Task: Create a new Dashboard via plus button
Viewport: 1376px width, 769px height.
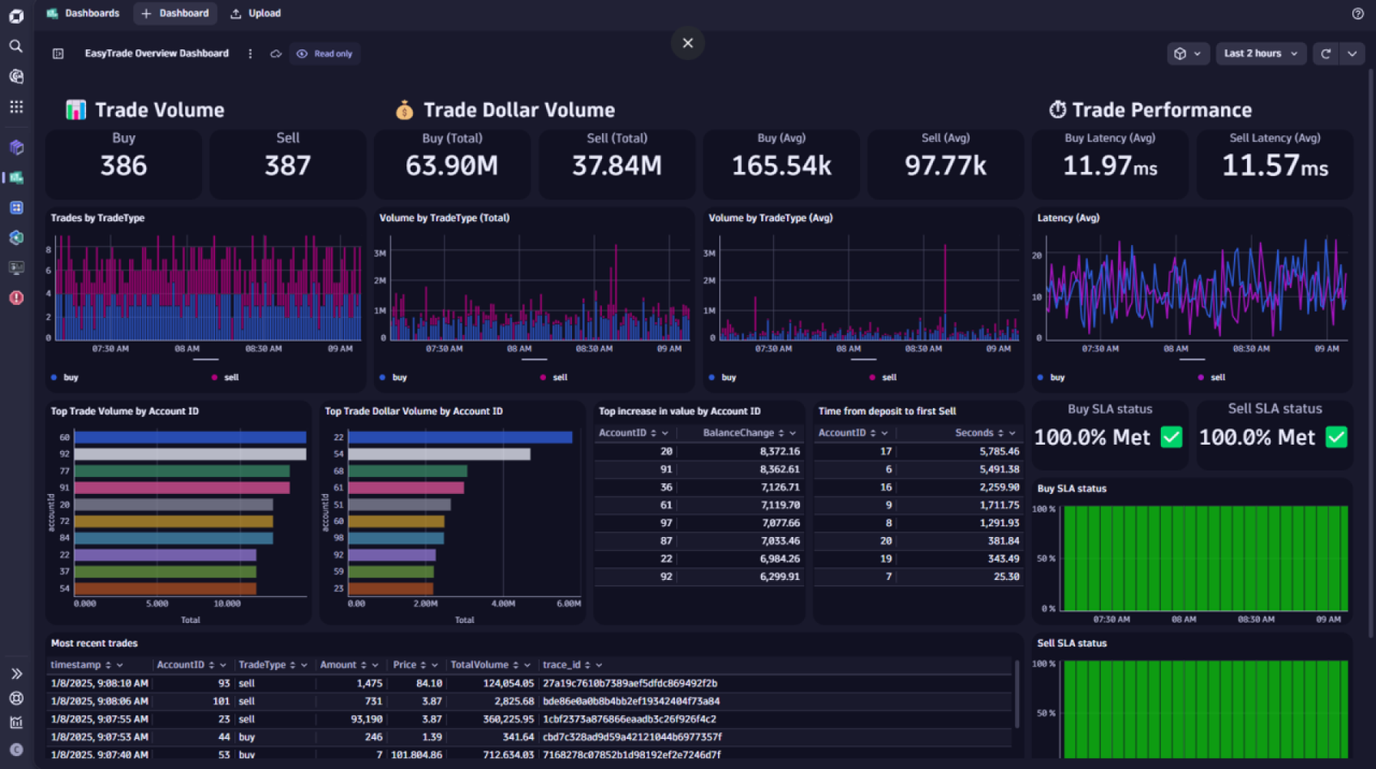Action: click(175, 13)
